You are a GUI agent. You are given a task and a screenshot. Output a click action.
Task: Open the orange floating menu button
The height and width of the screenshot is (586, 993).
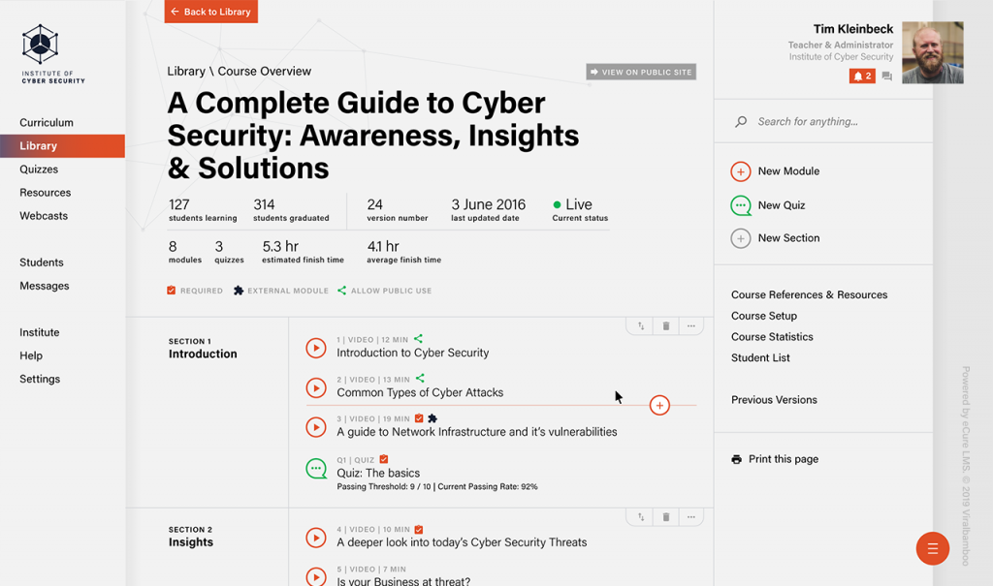tap(932, 548)
